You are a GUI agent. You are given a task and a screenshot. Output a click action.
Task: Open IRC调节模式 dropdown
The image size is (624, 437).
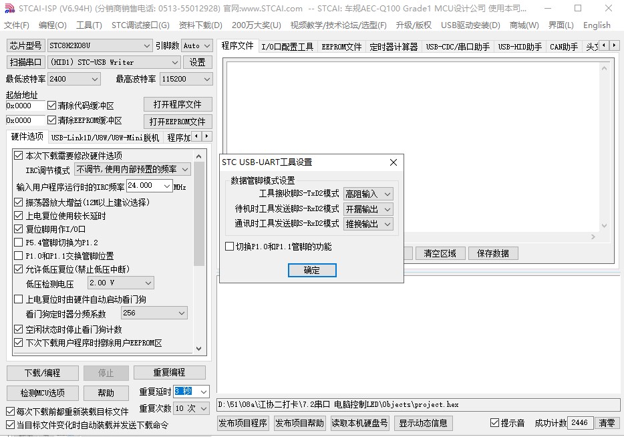[x=132, y=170]
